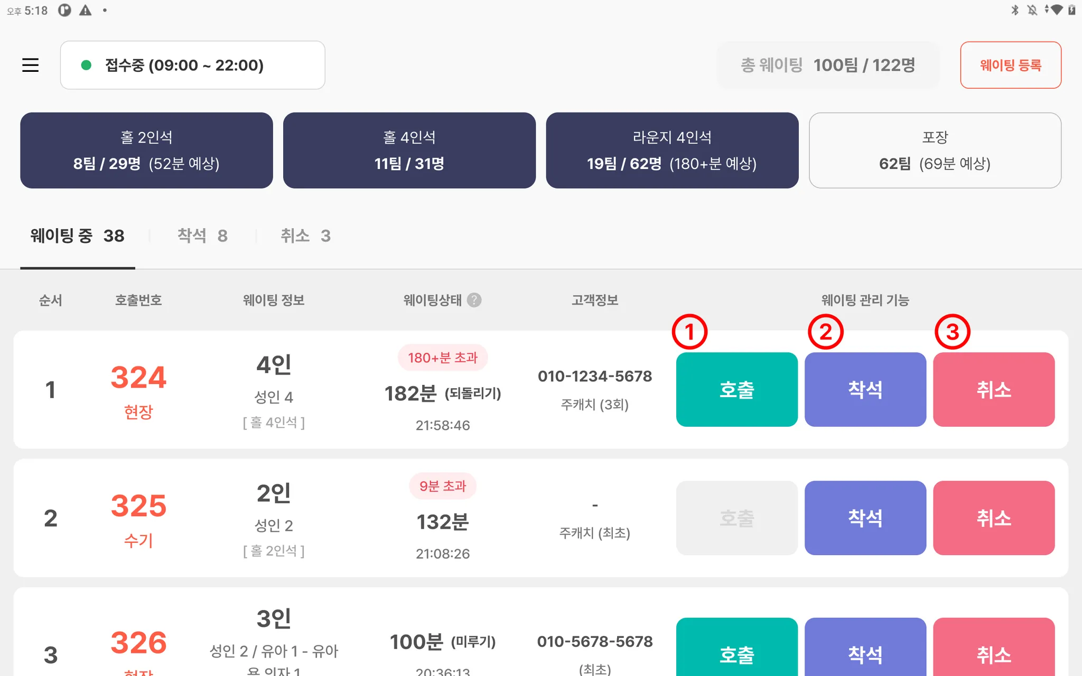Tap the Bluetooth icon in status bar
Image resolution: width=1082 pixels, height=676 pixels.
(x=1014, y=10)
